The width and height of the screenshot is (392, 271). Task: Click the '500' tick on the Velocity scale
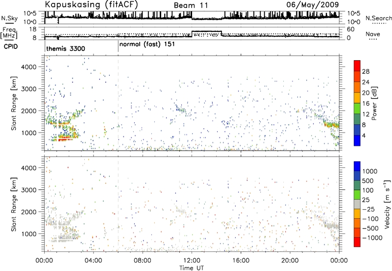[368, 181]
